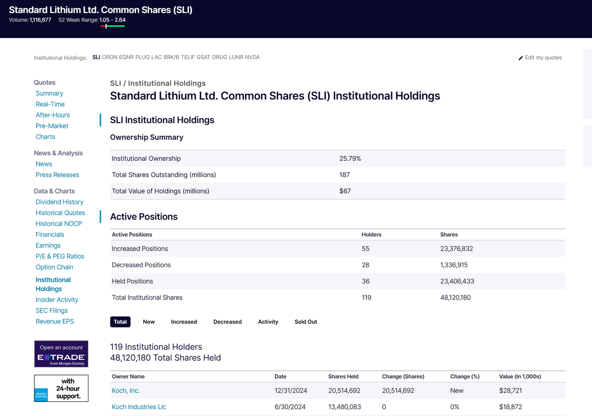
Task: Select the NVDA ticker
Action: click(x=253, y=57)
